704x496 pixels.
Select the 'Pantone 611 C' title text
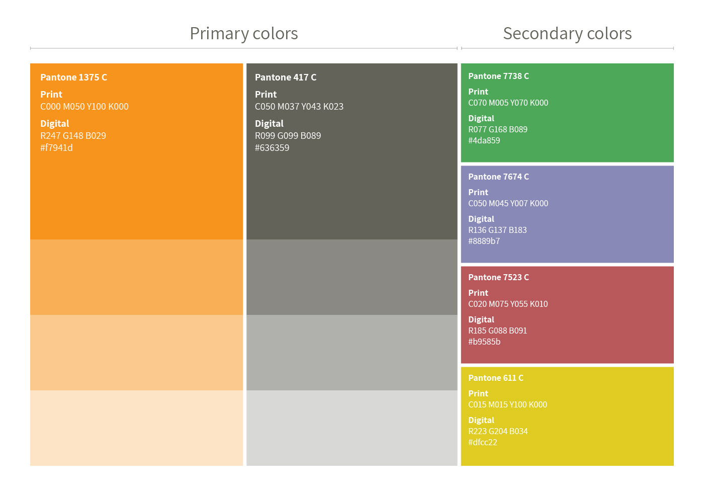[x=496, y=378]
